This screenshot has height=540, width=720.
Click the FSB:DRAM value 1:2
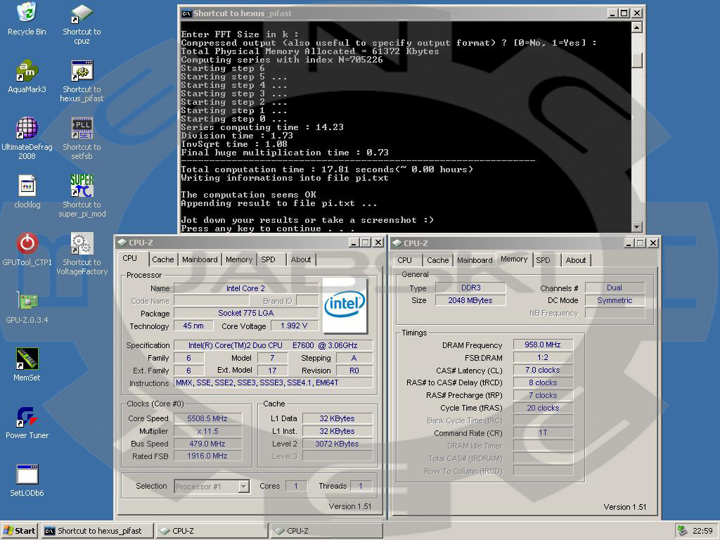tap(544, 357)
